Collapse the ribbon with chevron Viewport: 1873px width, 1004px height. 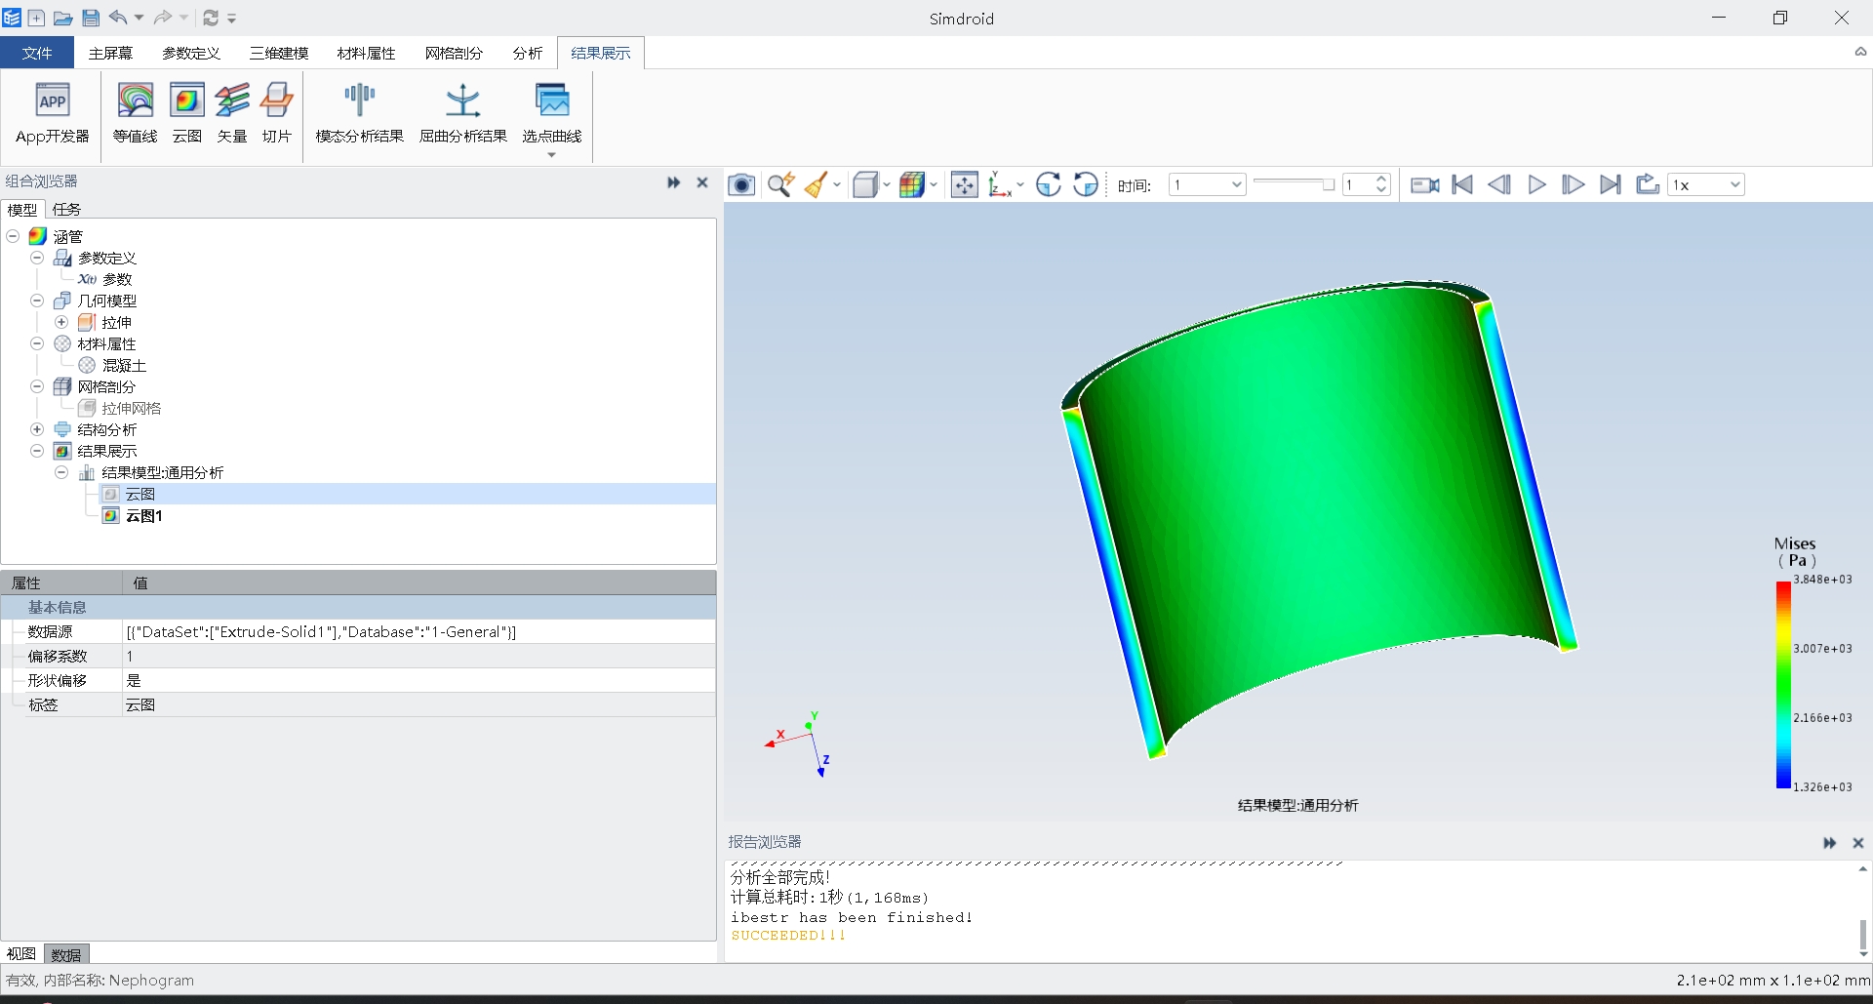coord(1860,52)
